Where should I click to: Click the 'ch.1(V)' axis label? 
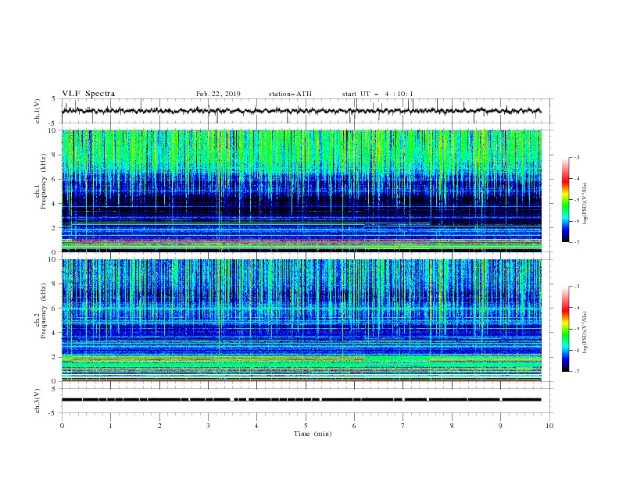[x=38, y=111]
